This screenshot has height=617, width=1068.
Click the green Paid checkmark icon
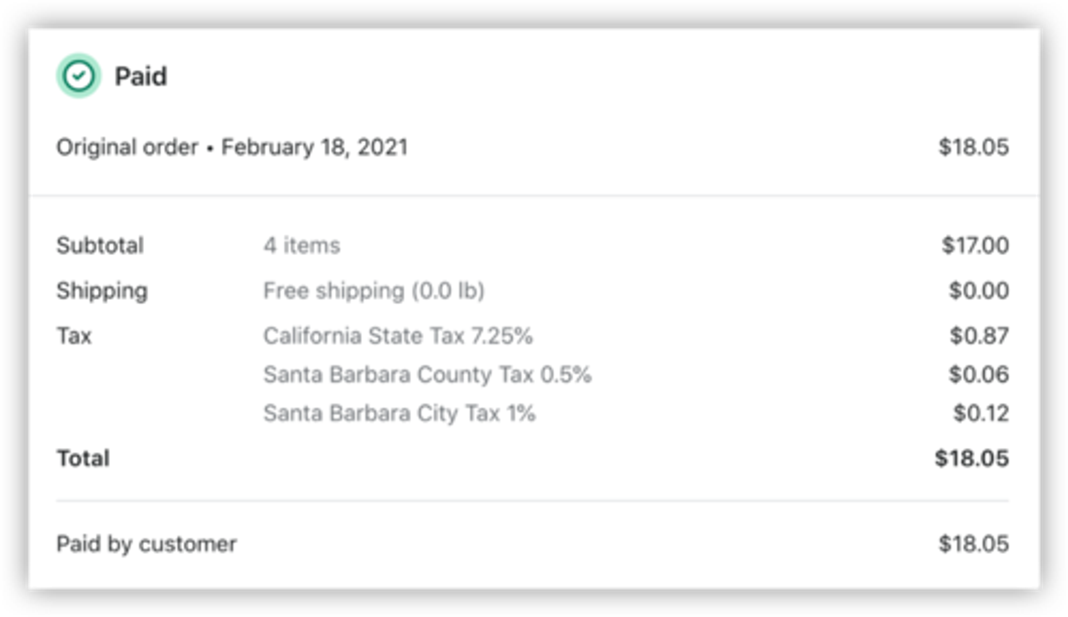tap(78, 76)
